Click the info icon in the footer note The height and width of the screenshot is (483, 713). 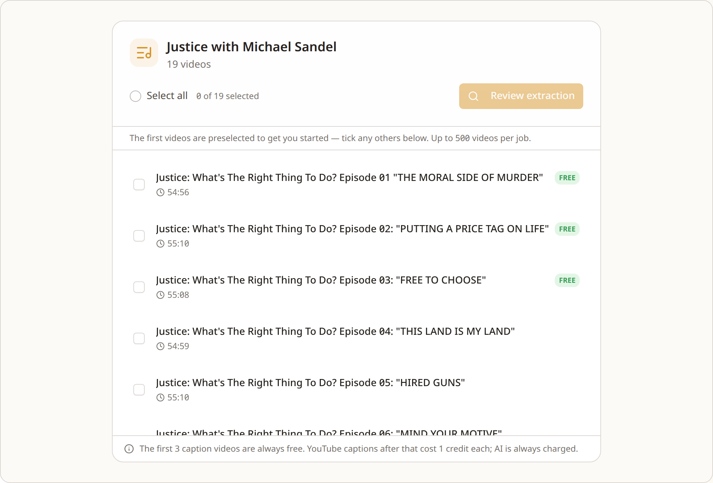tap(129, 449)
